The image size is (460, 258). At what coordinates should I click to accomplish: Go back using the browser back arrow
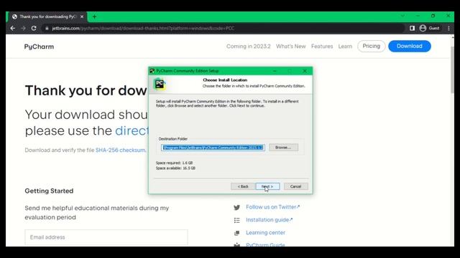(13, 28)
